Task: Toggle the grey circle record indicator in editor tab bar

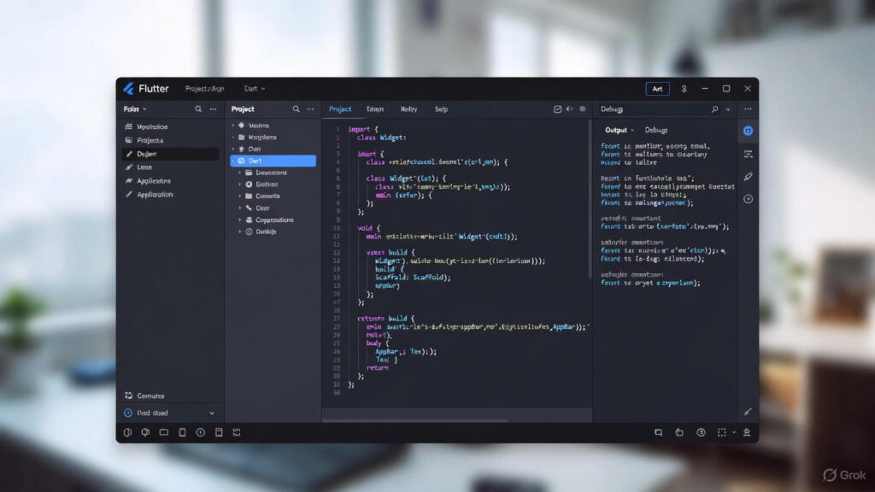Action: tap(583, 109)
